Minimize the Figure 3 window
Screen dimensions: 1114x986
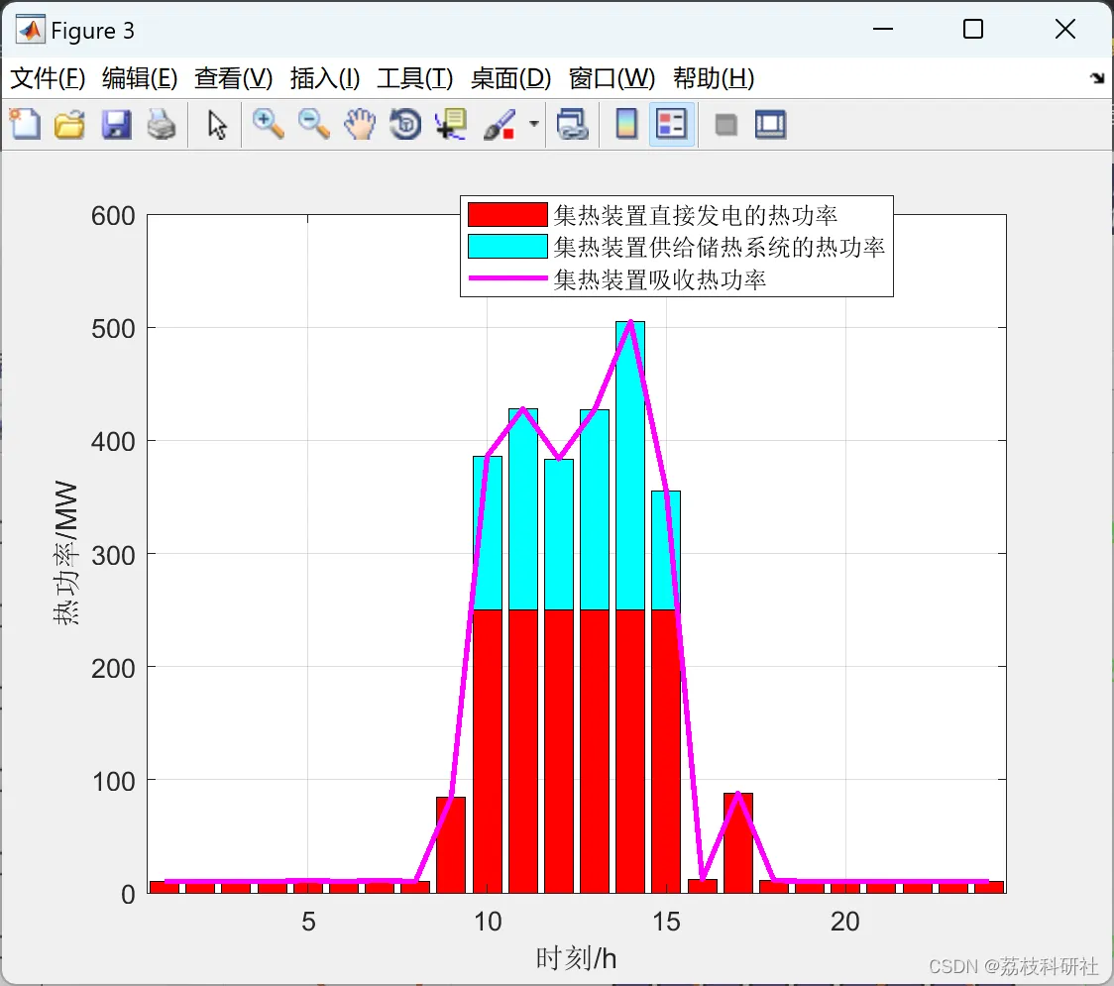click(x=882, y=29)
